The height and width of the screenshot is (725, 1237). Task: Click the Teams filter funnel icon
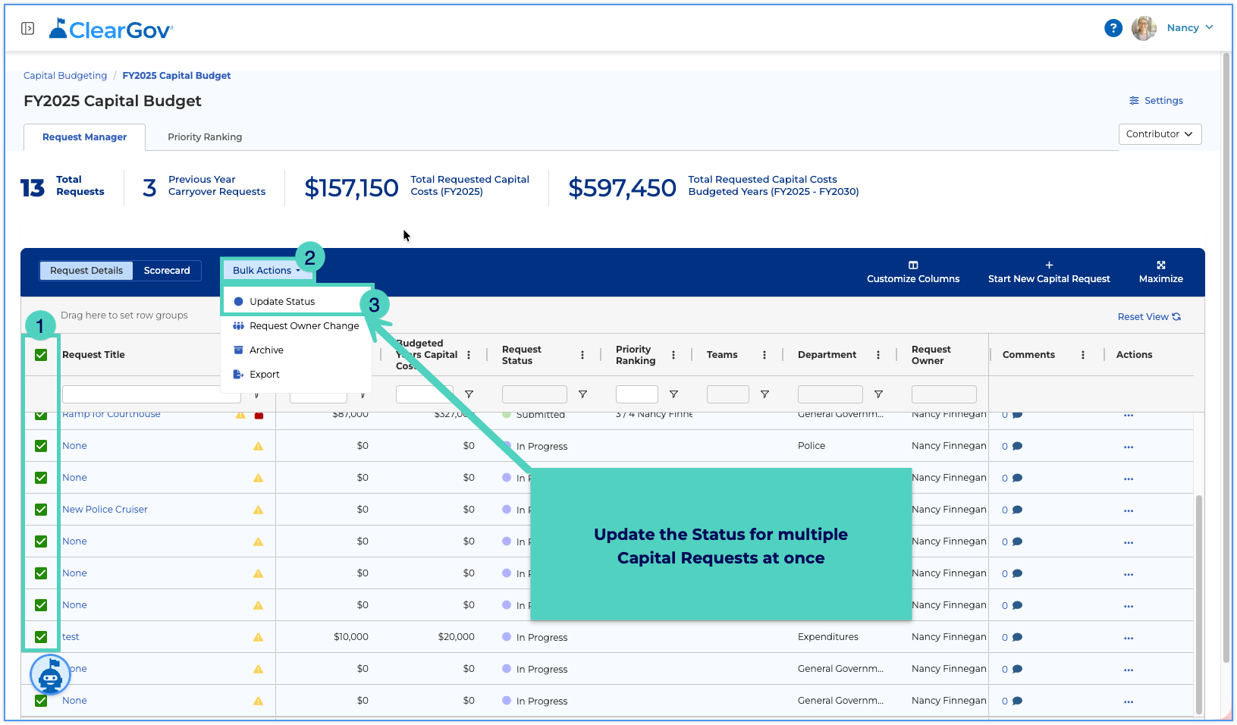click(x=764, y=394)
